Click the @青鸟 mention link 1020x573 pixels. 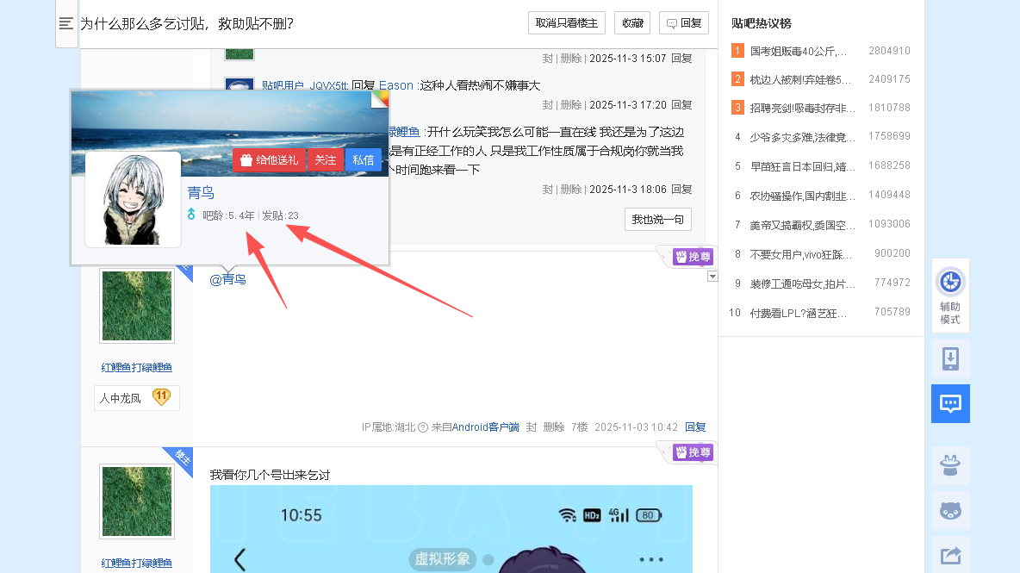click(x=228, y=279)
